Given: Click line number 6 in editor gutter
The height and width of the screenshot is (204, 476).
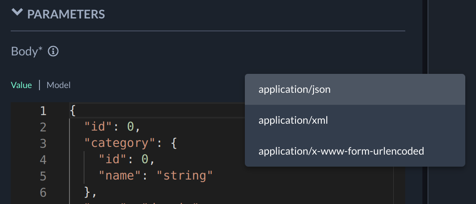Looking at the screenshot, I should [x=43, y=192].
